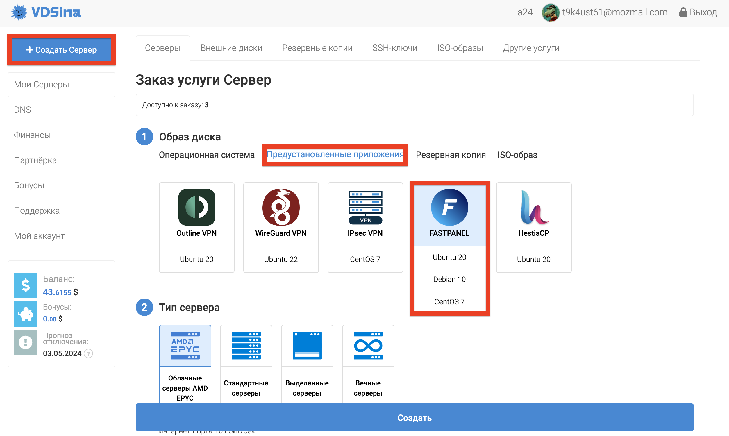Open the ISO-образы tab
This screenshot has height=436, width=729.
coord(460,48)
